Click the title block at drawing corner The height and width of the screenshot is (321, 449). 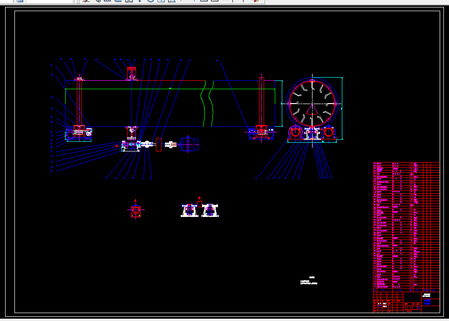[x=407, y=302]
